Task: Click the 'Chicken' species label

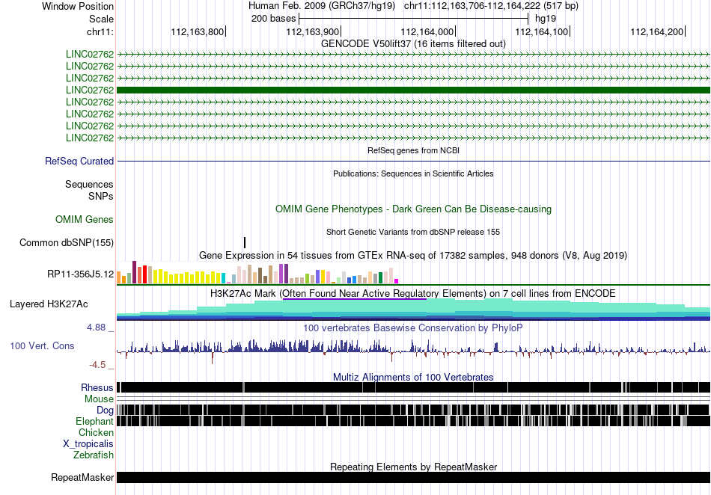Action: pyautogui.click(x=96, y=432)
